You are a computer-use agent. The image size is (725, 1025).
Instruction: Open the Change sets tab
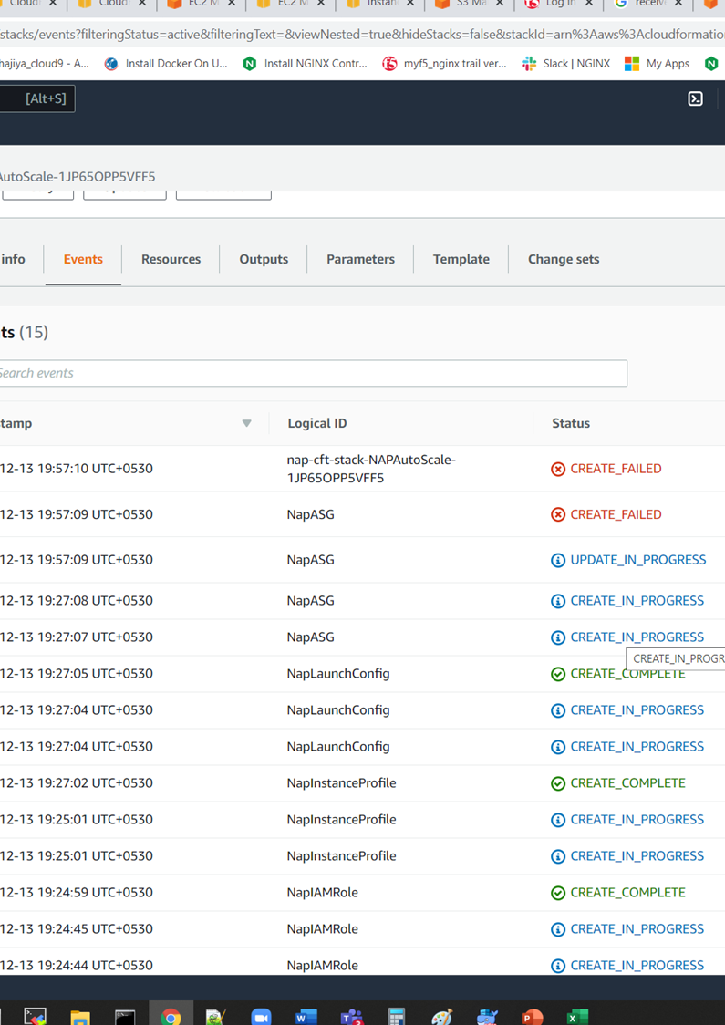tap(563, 259)
